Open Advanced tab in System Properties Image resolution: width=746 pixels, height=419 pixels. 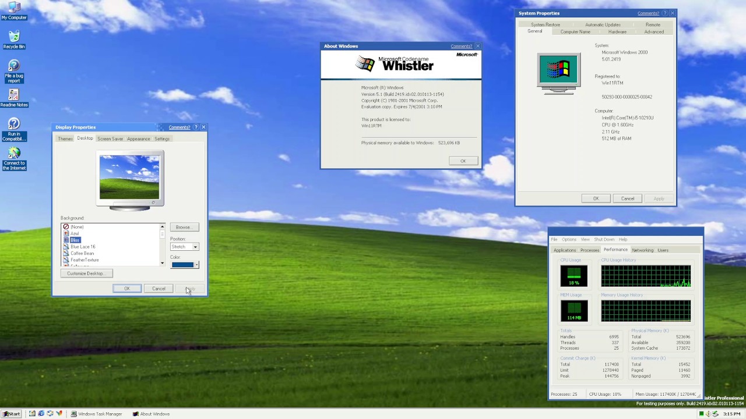pyautogui.click(x=654, y=31)
